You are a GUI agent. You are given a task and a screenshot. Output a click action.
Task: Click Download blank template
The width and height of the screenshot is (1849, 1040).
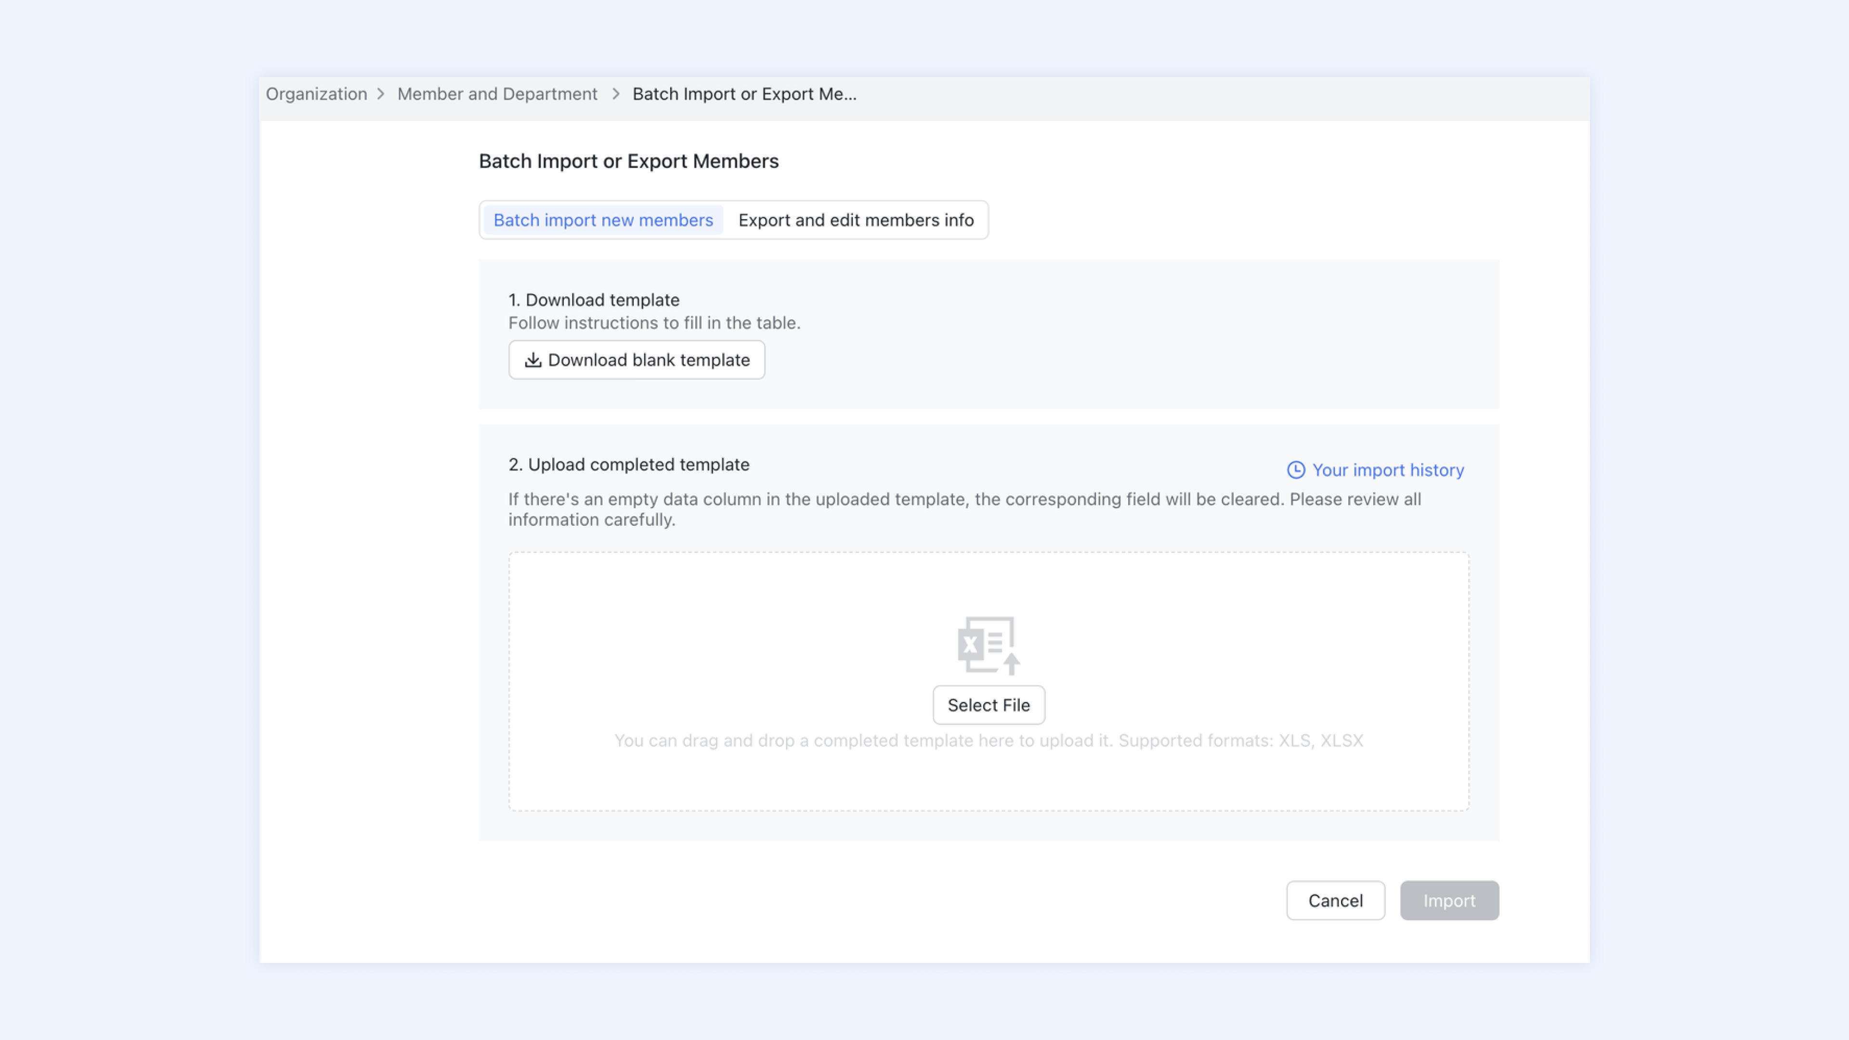coord(636,360)
